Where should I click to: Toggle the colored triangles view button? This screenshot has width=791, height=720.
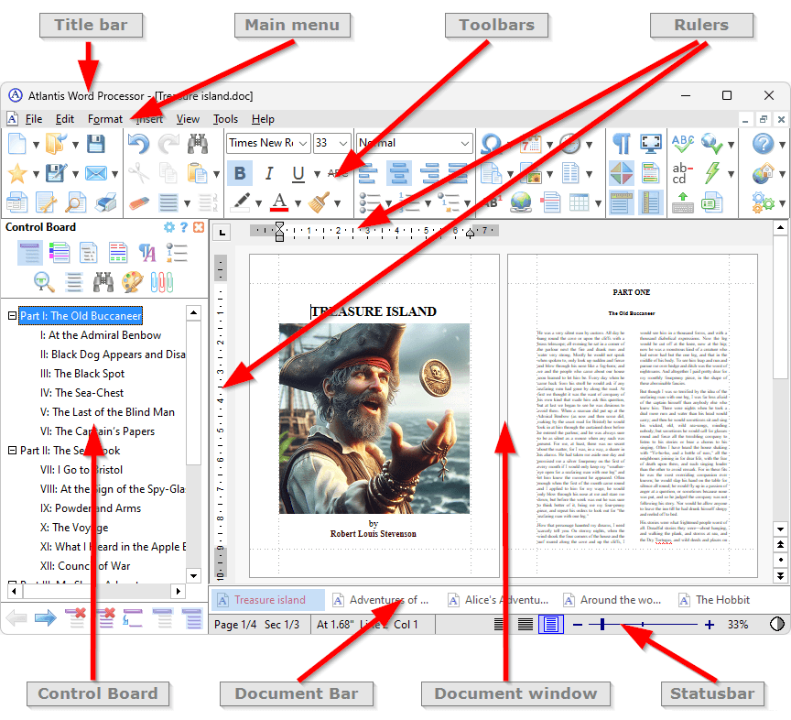(622, 174)
